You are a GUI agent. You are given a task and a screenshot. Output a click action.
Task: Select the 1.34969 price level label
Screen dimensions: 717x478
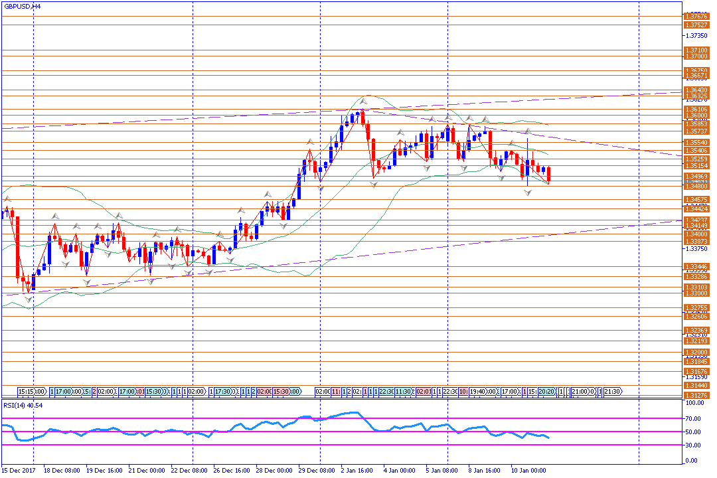[x=696, y=177]
